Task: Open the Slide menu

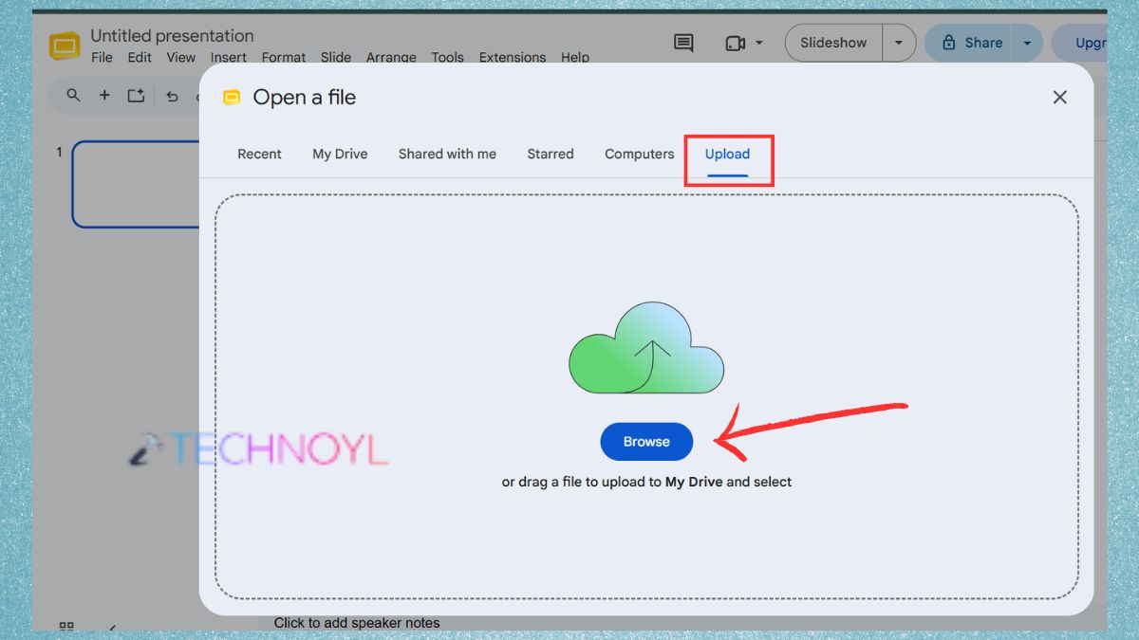Action: point(336,57)
